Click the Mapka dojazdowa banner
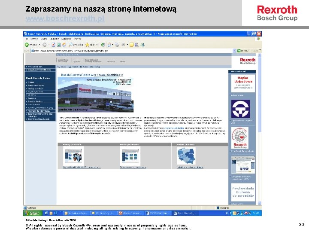Viewport: 309px width, 232px height. pyautogui.click(x=243, y=83)
